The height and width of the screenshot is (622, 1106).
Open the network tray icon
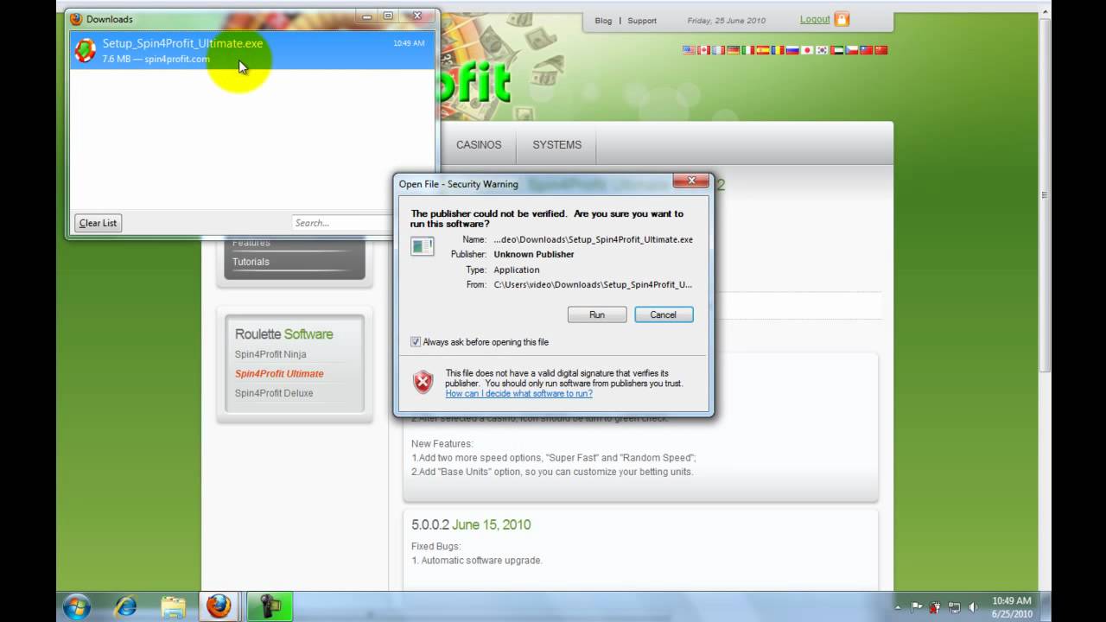point(955,606)
